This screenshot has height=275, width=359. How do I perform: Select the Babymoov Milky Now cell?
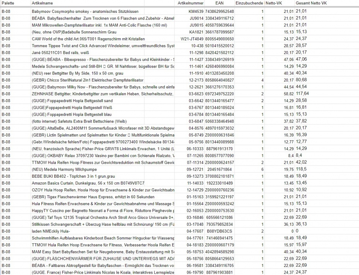pyautogui.click(x=103, y=87)
